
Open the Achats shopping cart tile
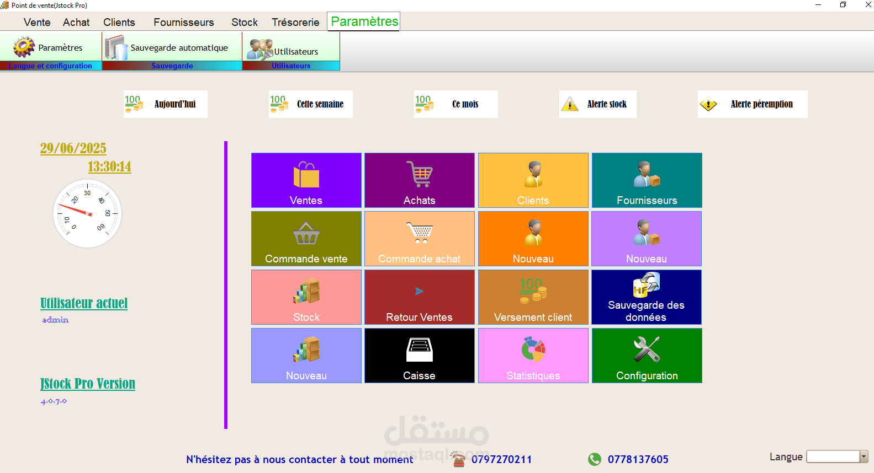click(420, 180)
